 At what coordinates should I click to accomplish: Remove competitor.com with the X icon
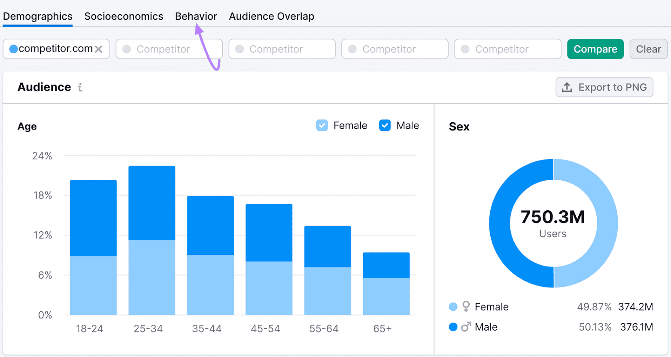[x=99, y=49]
